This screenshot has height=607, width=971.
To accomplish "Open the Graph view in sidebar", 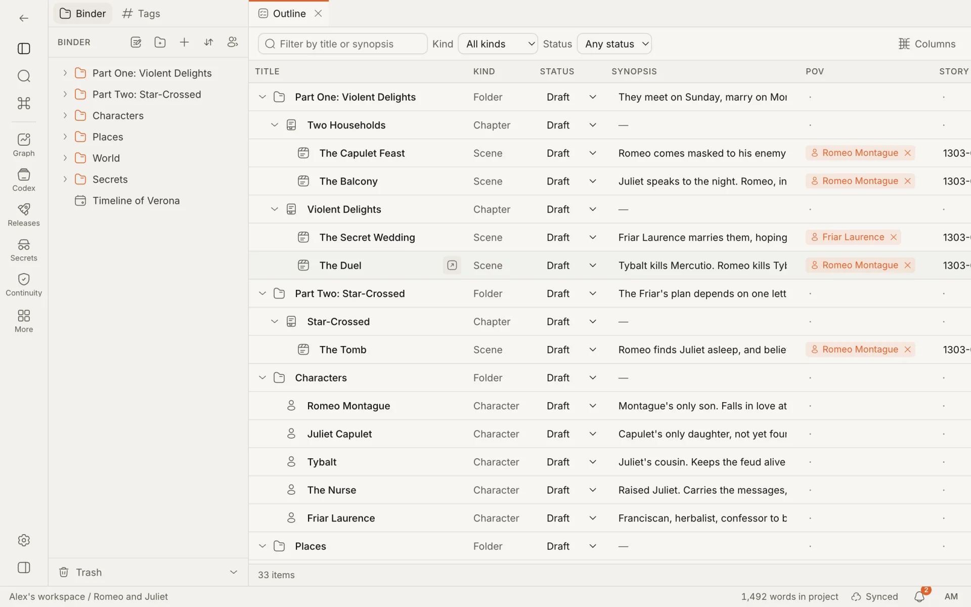I will click(x=24, y=145).
